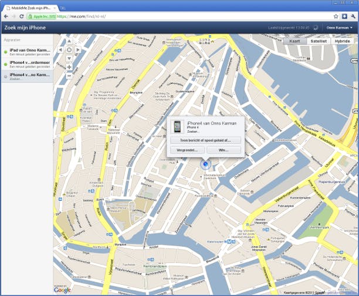359x296 pixels.
Task: Zoom out the map with minus button
Action: coord(69,76)
